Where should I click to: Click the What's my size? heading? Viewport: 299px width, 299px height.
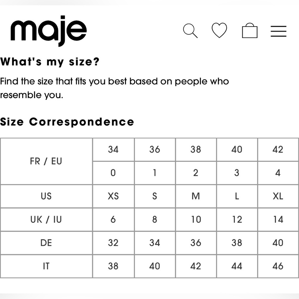50,62
